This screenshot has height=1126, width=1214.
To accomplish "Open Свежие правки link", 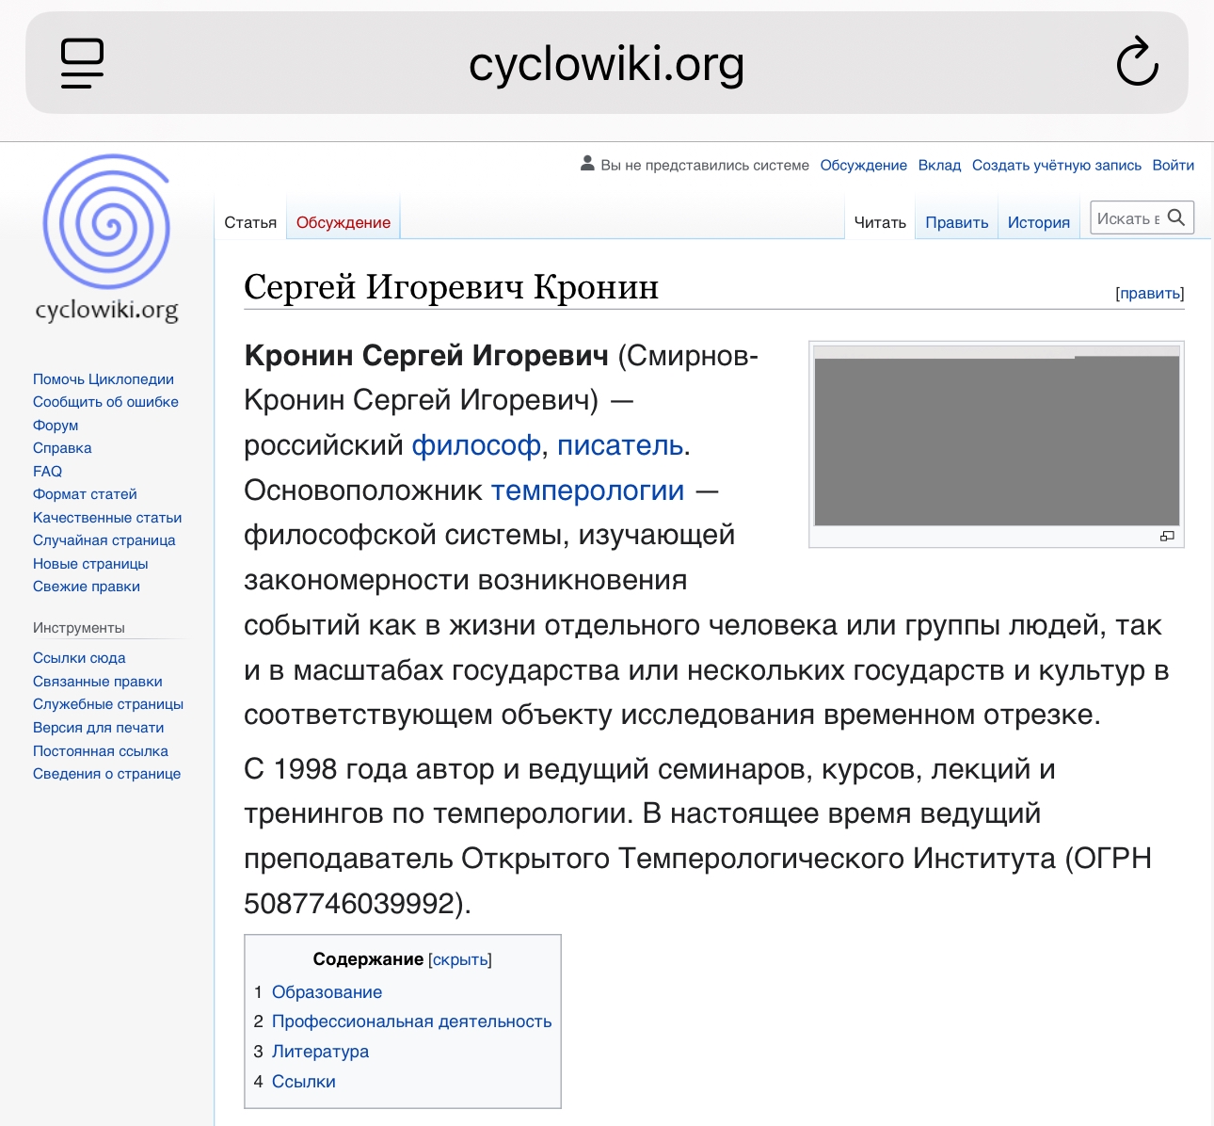I will pos(87,587).
